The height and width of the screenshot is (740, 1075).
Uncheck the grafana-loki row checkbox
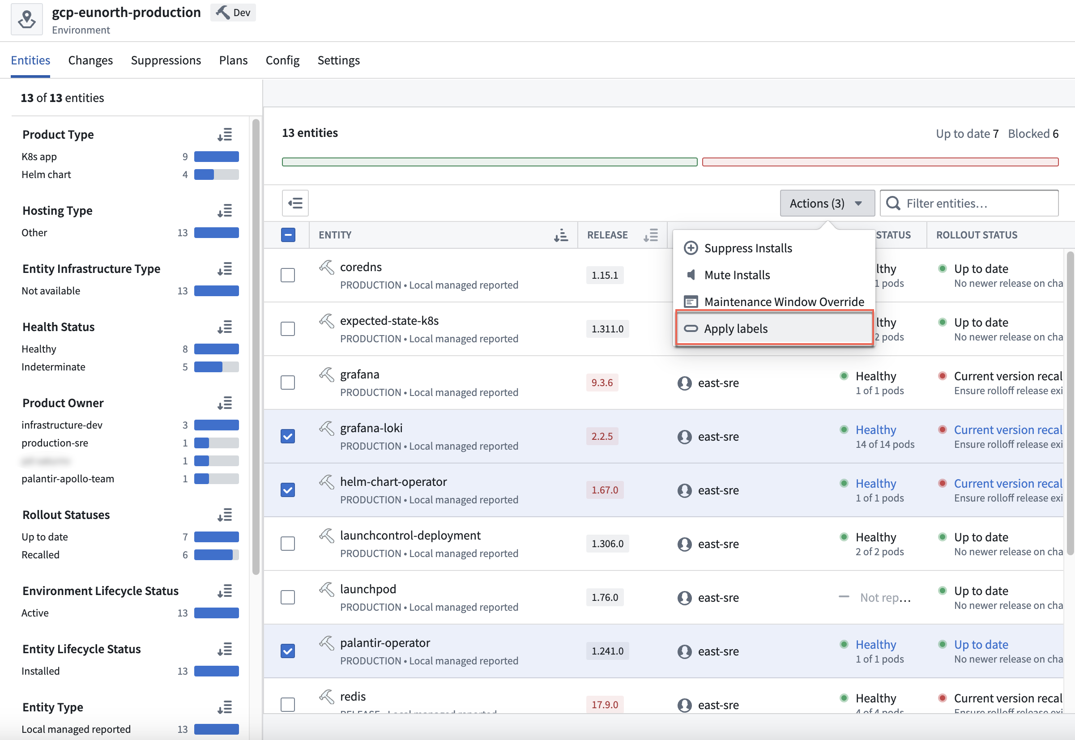288,436
